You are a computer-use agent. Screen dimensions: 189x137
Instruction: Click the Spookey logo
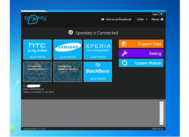[x=35, y=19]
